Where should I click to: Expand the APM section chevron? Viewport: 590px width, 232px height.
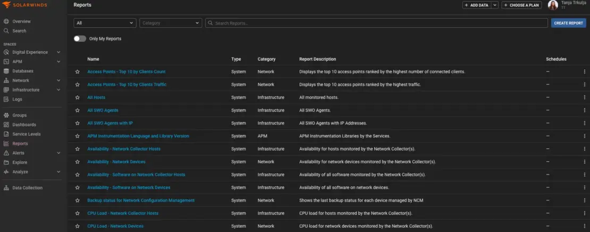pos(58,62)
